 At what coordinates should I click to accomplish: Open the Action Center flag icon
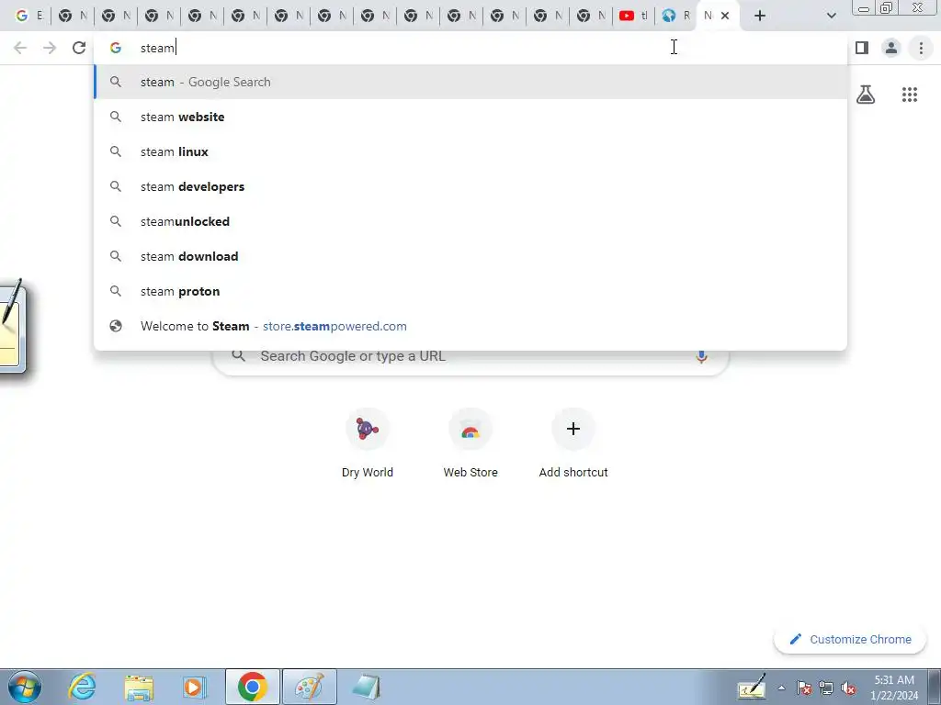tap(804, 688)
